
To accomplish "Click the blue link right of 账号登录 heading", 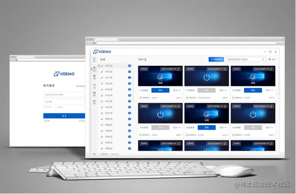I will coord(80,86).
